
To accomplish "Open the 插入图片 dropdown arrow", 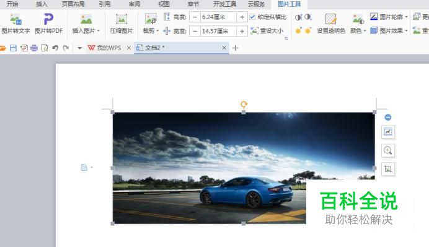I will point(99,30).
